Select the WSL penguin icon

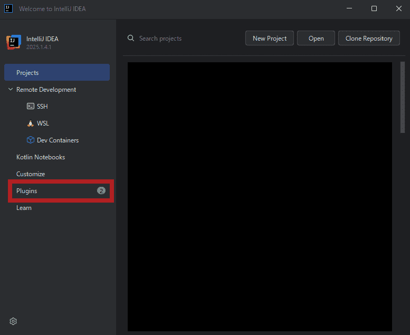pos(30,123)
